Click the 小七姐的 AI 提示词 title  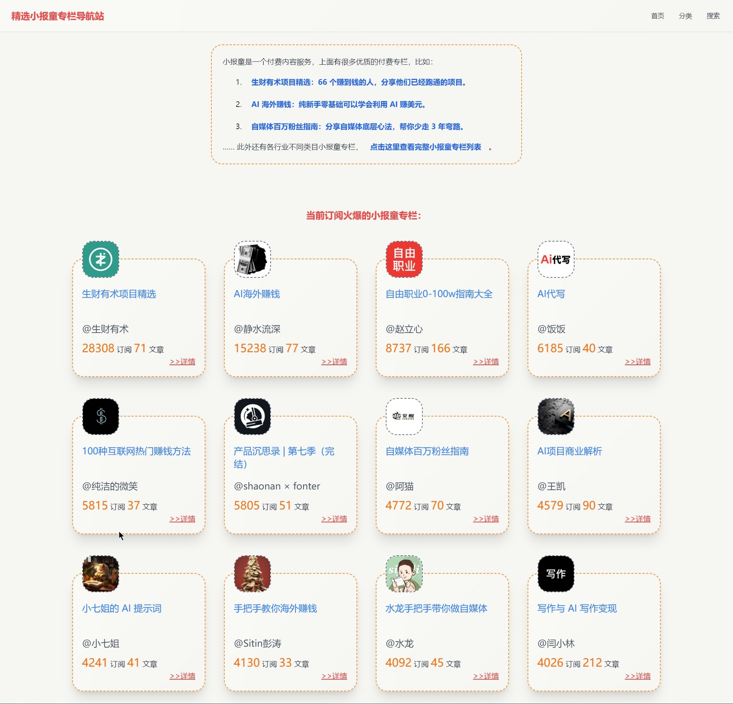(121, 608)
